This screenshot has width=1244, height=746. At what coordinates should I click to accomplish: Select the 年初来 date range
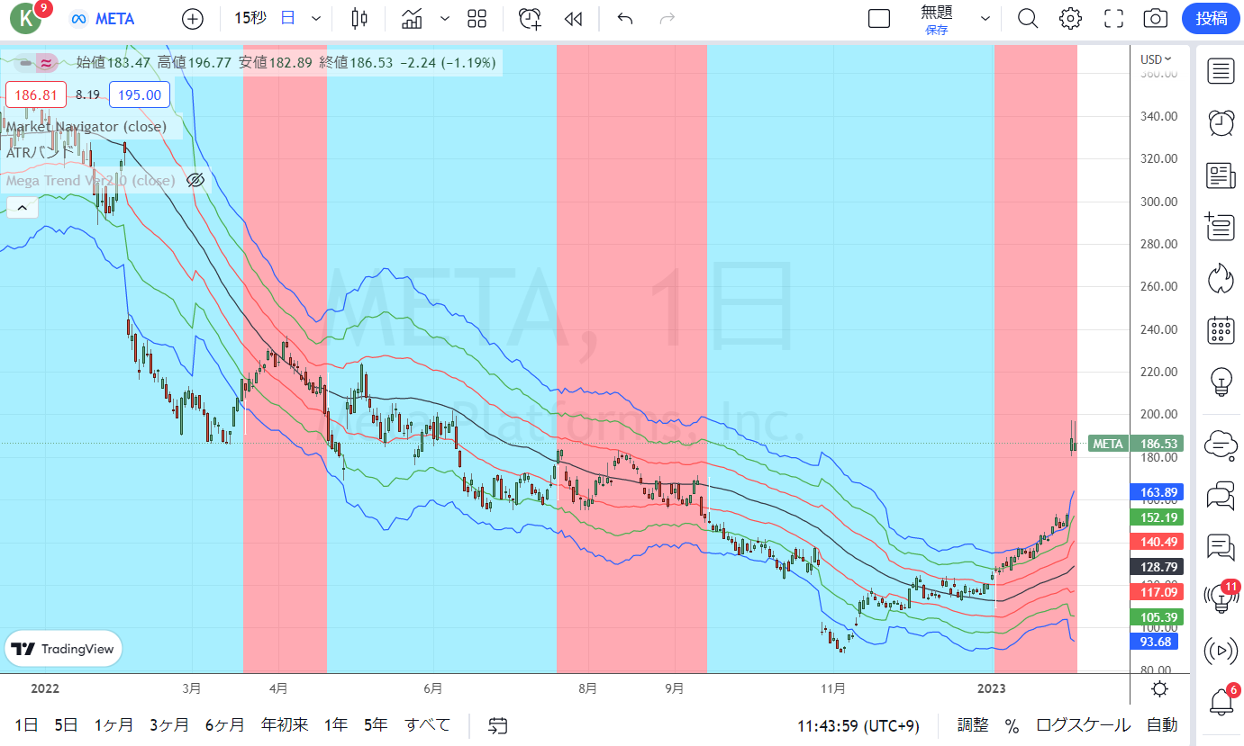coord(284,725)
